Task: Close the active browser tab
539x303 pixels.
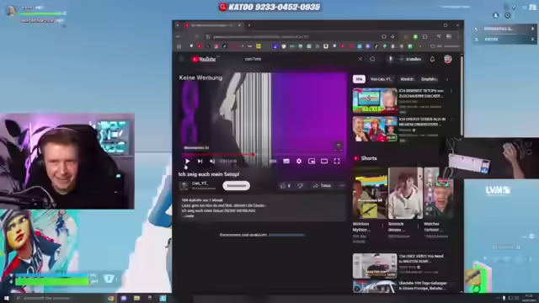Action: [239, 25]
